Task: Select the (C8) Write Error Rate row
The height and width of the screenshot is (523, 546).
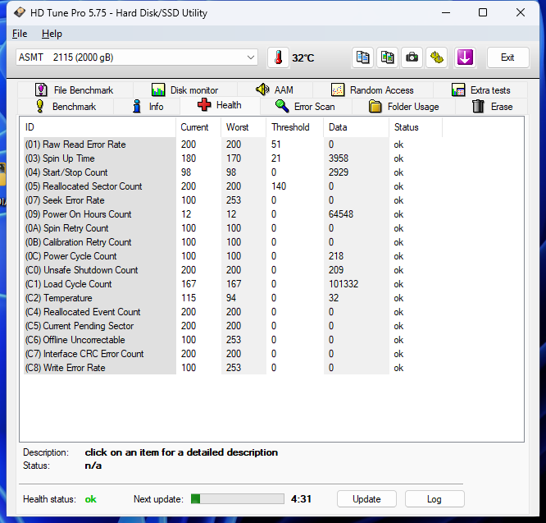Action: [x=232, y=368]
